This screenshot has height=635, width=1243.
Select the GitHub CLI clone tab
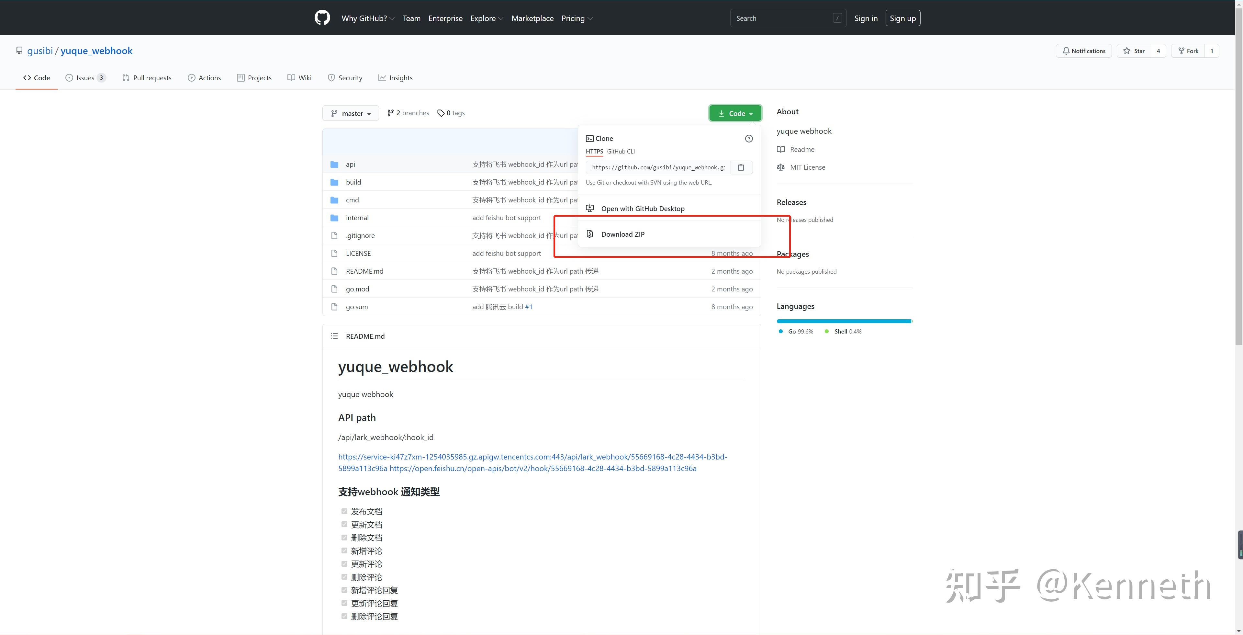click(621, 152)
